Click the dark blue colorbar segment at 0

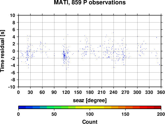(22, 107)
